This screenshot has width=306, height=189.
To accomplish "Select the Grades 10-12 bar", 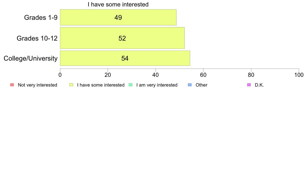I will (122, 38).
